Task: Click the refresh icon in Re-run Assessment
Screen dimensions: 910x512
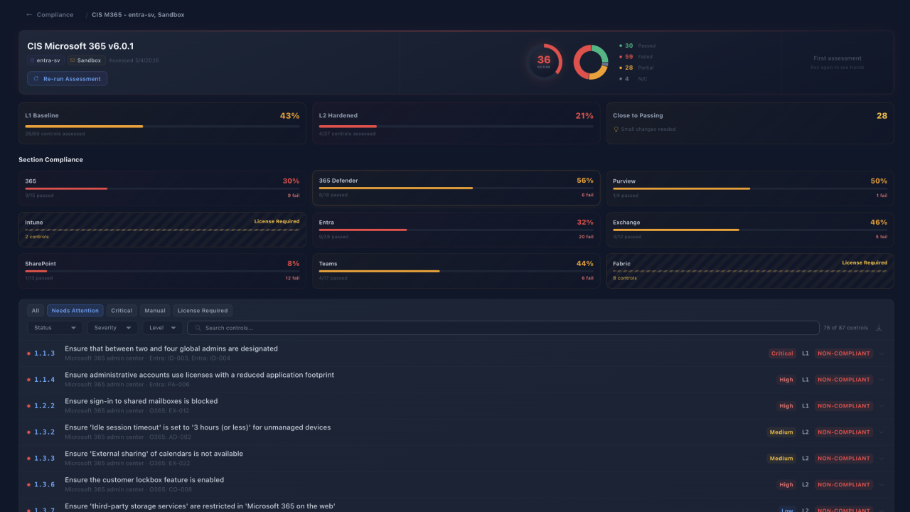Action: click(x=36, y=79)
